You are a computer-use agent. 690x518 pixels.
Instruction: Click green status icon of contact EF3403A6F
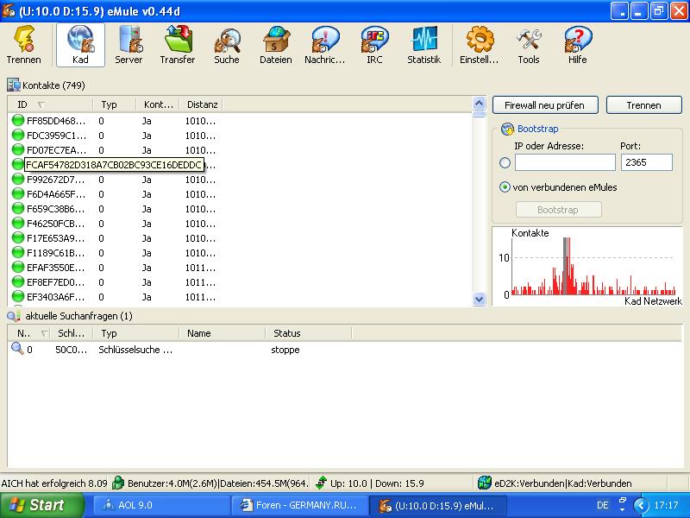point(18,296)
